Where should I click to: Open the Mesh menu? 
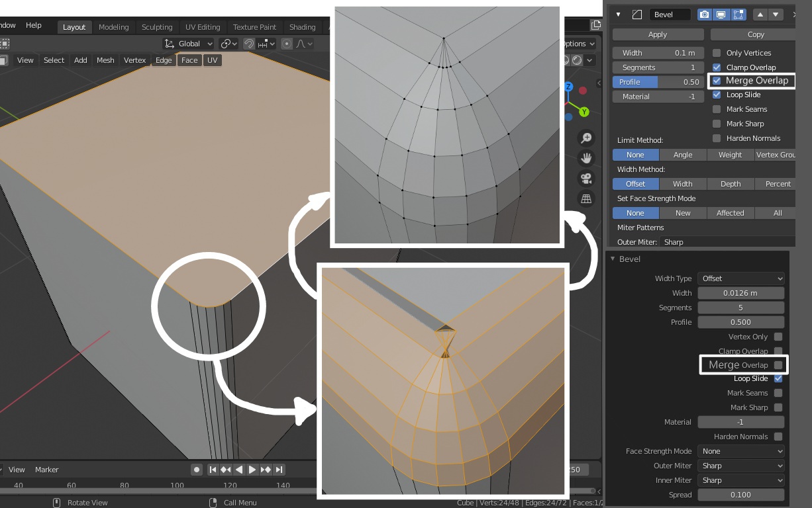point(105,60)
